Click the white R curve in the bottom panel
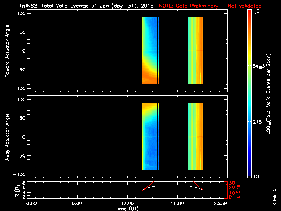 [172, 186]
